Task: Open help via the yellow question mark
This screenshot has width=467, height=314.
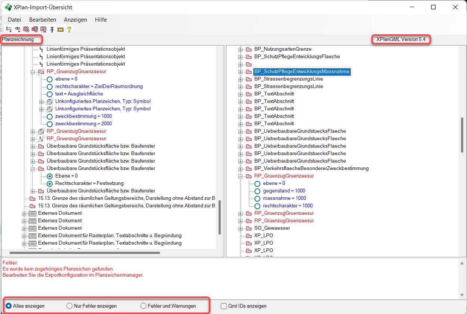Action: point(69,29)
